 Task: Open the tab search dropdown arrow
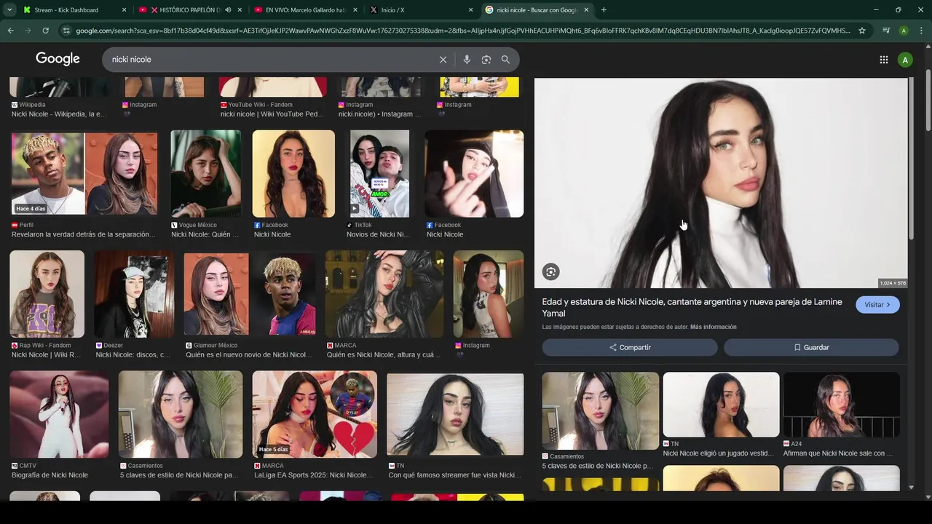9,10
